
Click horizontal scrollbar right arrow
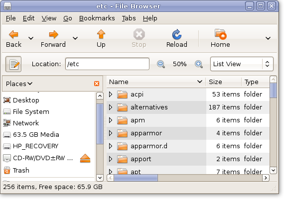(266, 178)
